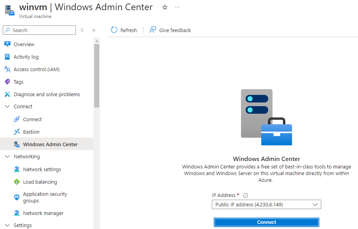Select Windows Admin Center in sidebar

click(47, 144)
